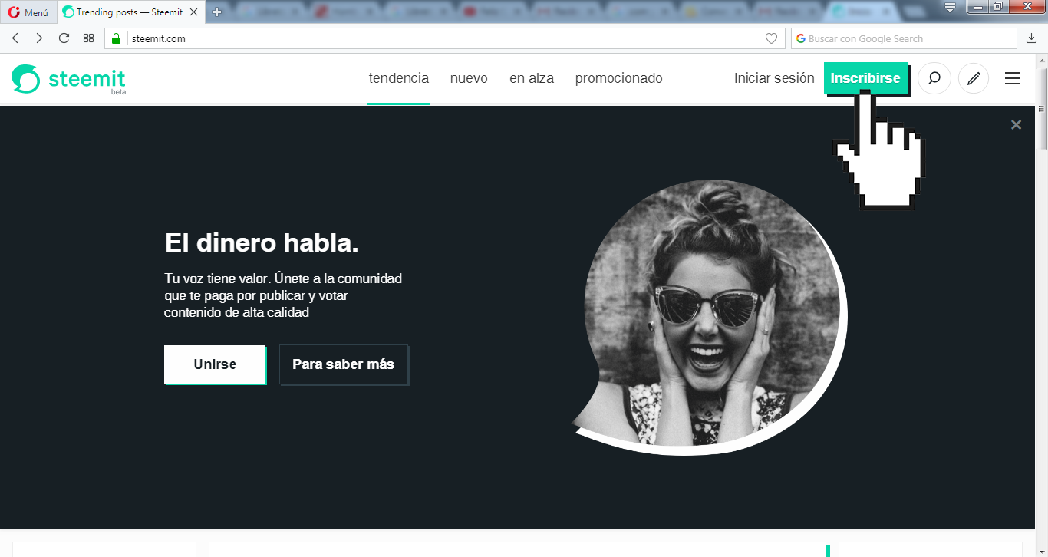1048x557 pixels.
Task: Switch to the nuevo tab
Action: coord(469,78)
